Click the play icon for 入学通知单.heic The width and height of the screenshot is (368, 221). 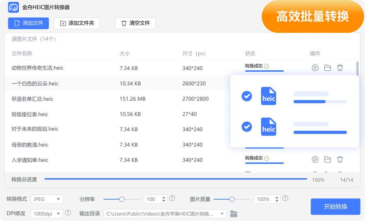[x=315, y=160]
